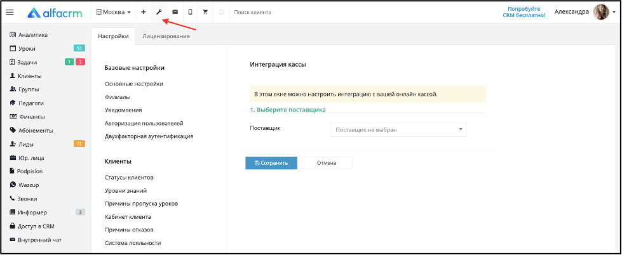Open the envelope mail icon

coord(175,12)
